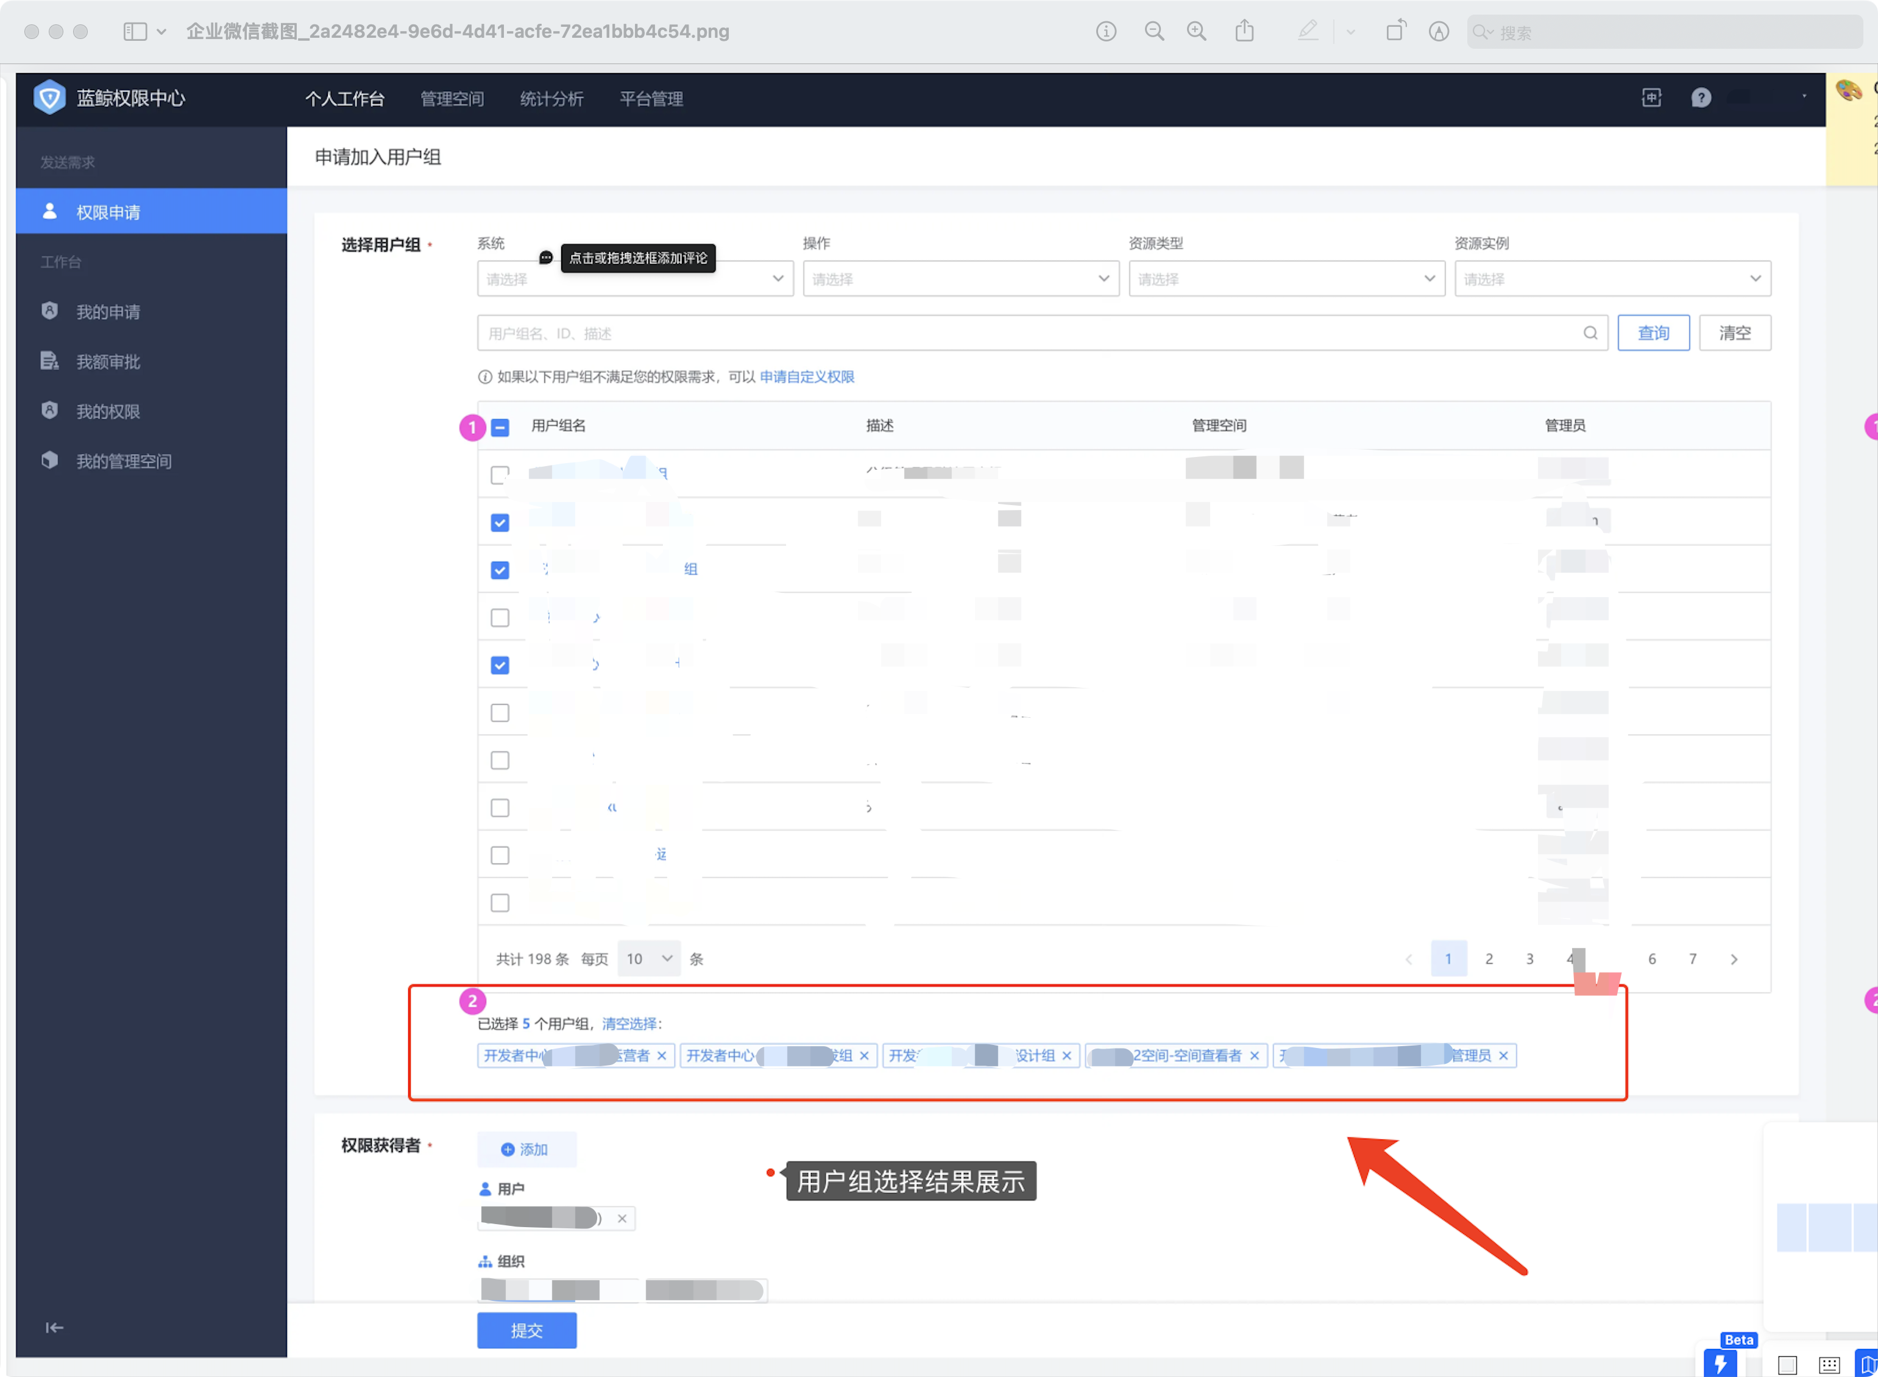Go to pagination page 7
Image resolution: width=1878 pixels, height=1377 pixels.
pos(1693,958)
